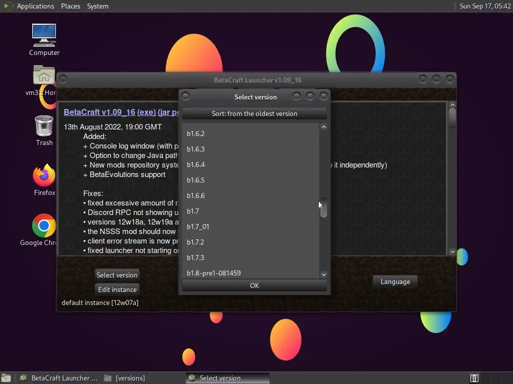This screenshot has width=513, height=384.
Task: Click changelog scroll-up arrow in BetaCraft Launcher
Action: [452, 105]
